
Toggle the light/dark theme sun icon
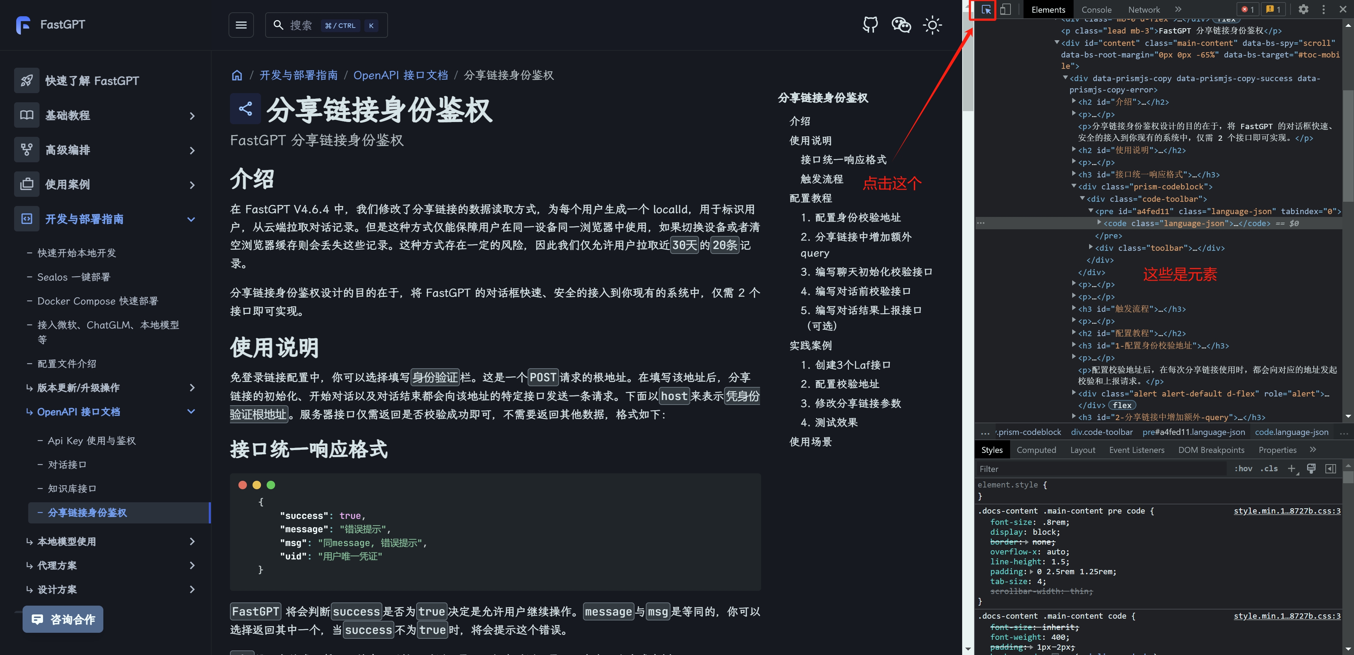pyautogui.click(x=932, y=25)
